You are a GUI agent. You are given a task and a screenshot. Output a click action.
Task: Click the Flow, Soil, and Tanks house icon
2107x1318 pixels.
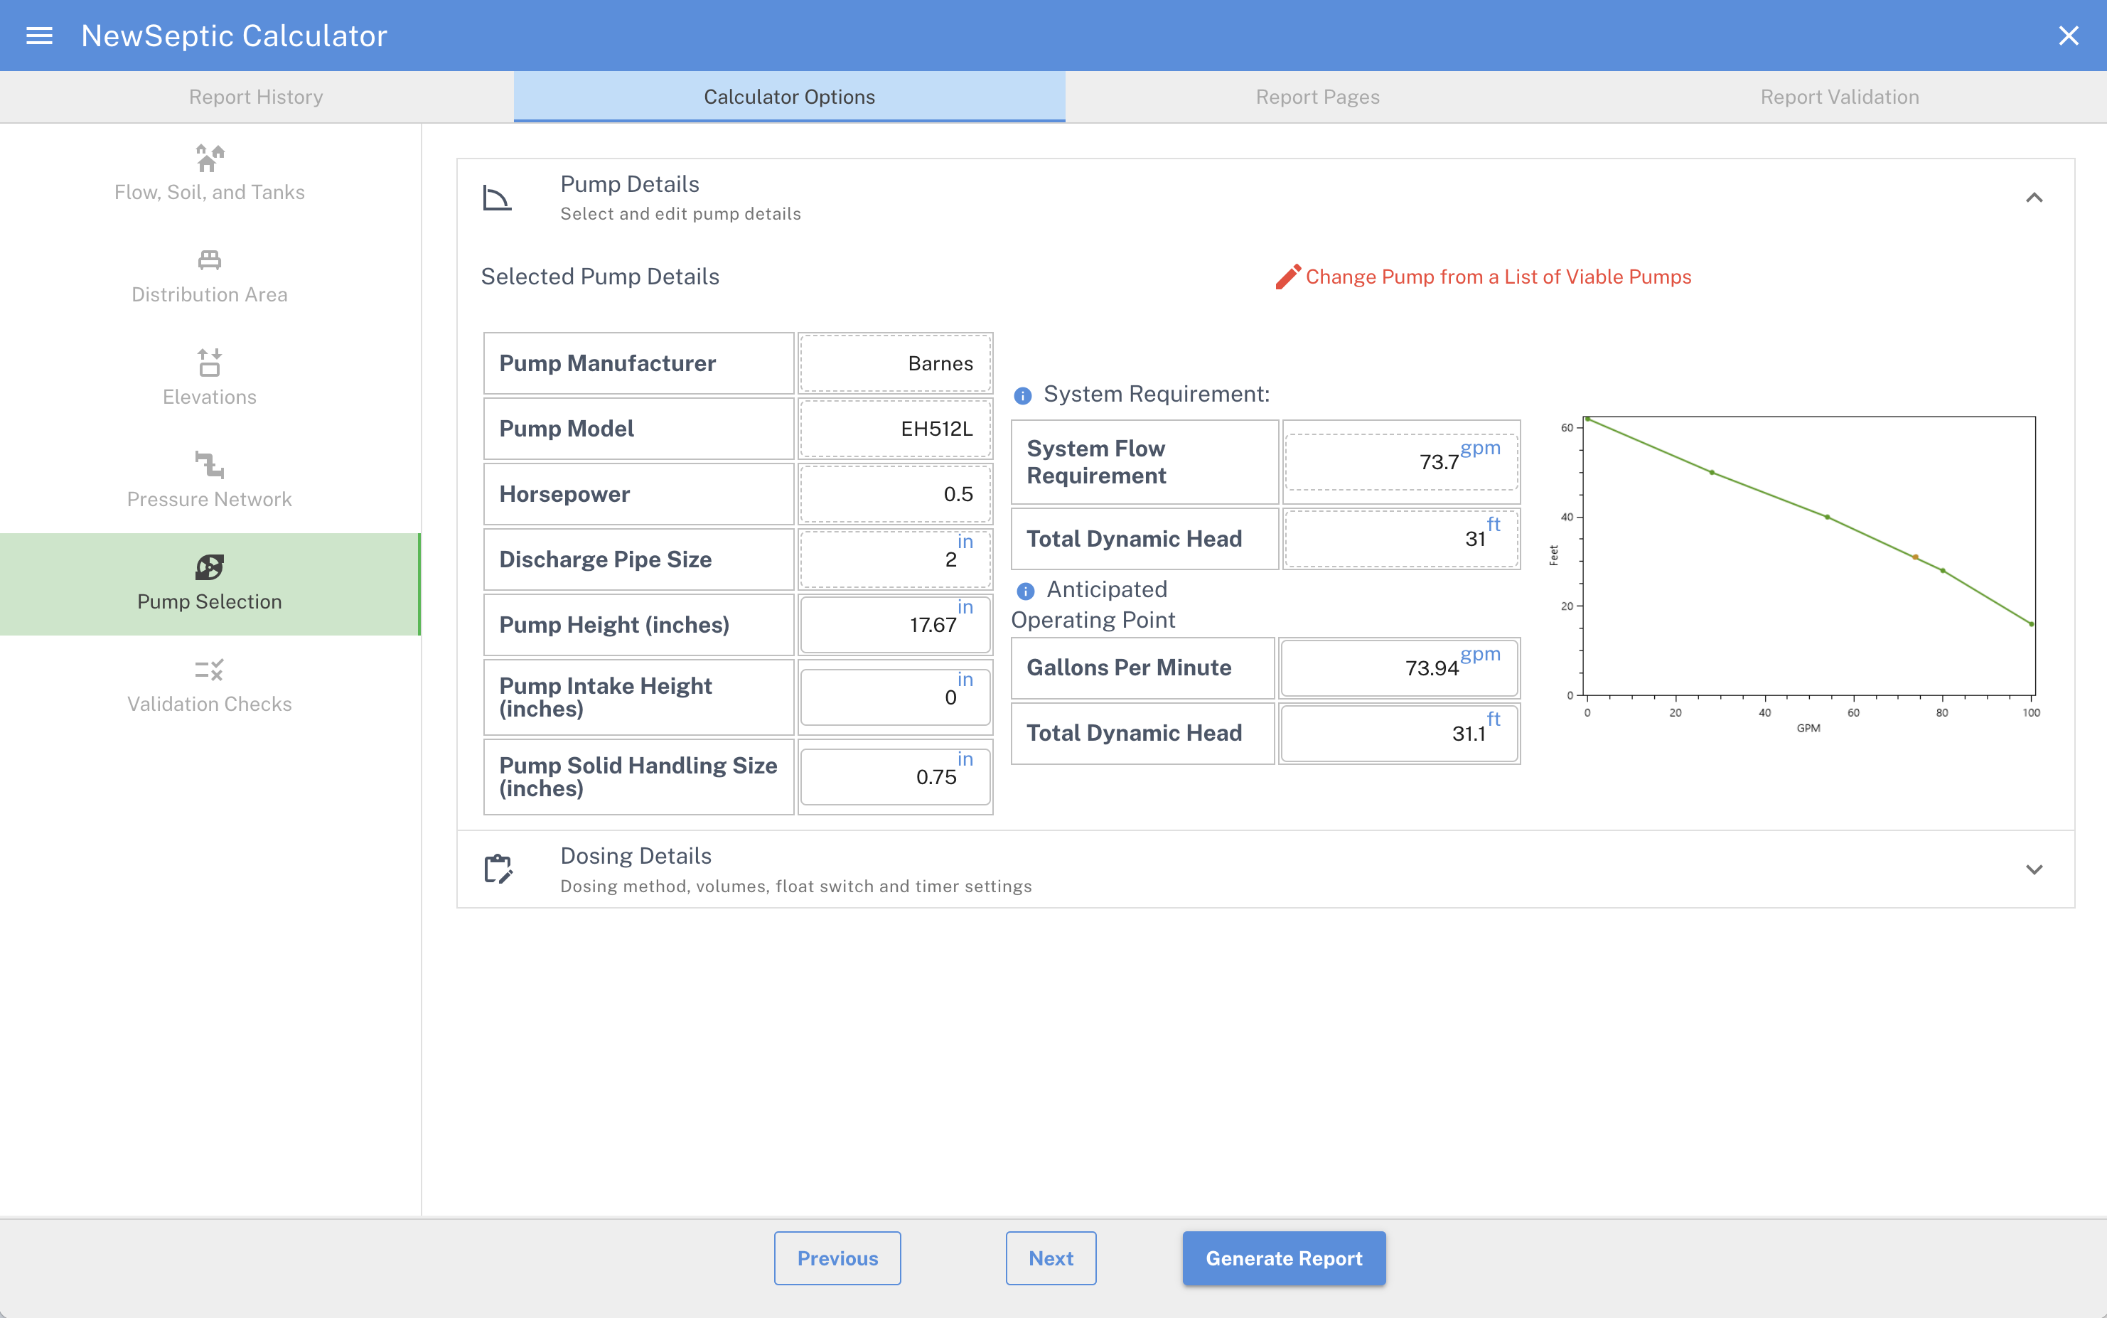pos(209,159)
